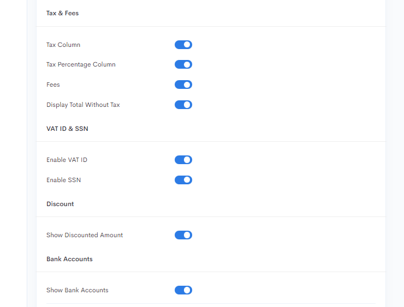The height and width of the screenshot is (307, 404).
Task: Disable the Show Bank Accounts switch
Action: pyautogui.click(x=183, y=290)
